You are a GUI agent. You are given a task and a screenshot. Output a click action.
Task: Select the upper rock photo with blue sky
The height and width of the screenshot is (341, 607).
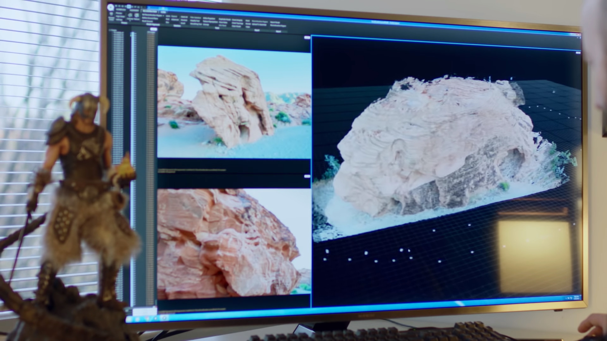click(234, 102)
